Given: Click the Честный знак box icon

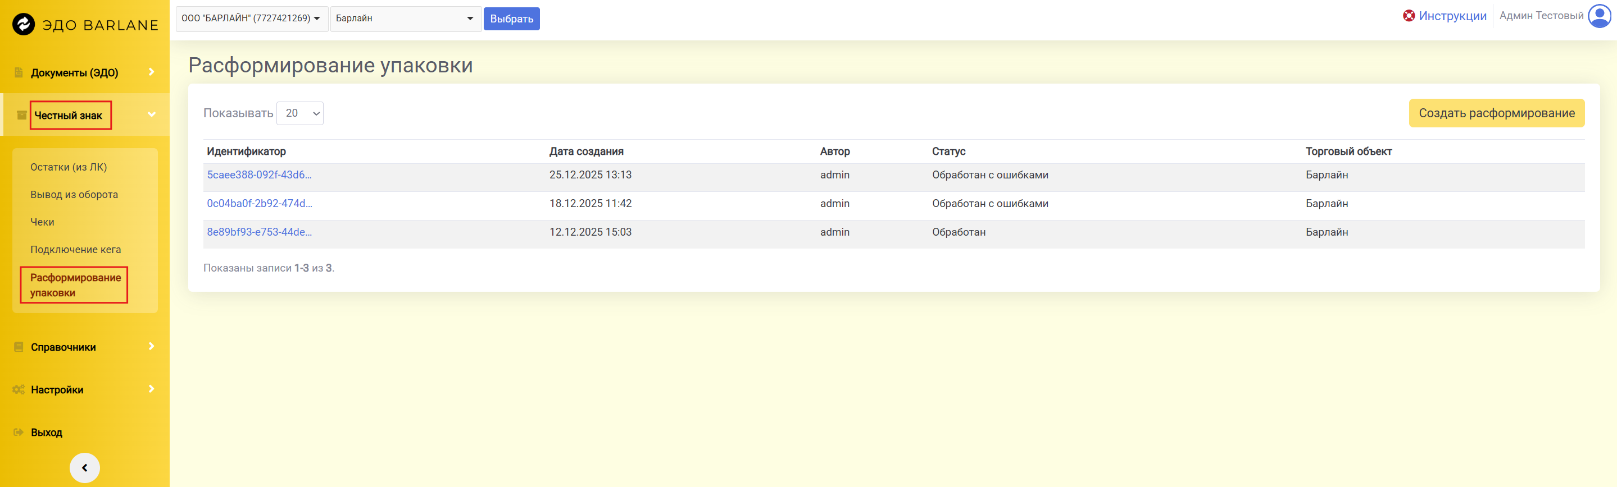Looking at the screenshot, I should [x=21, y=116].
